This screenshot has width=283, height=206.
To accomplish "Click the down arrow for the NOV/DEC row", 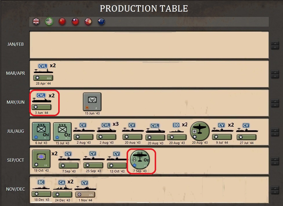I will coord(275,192).
